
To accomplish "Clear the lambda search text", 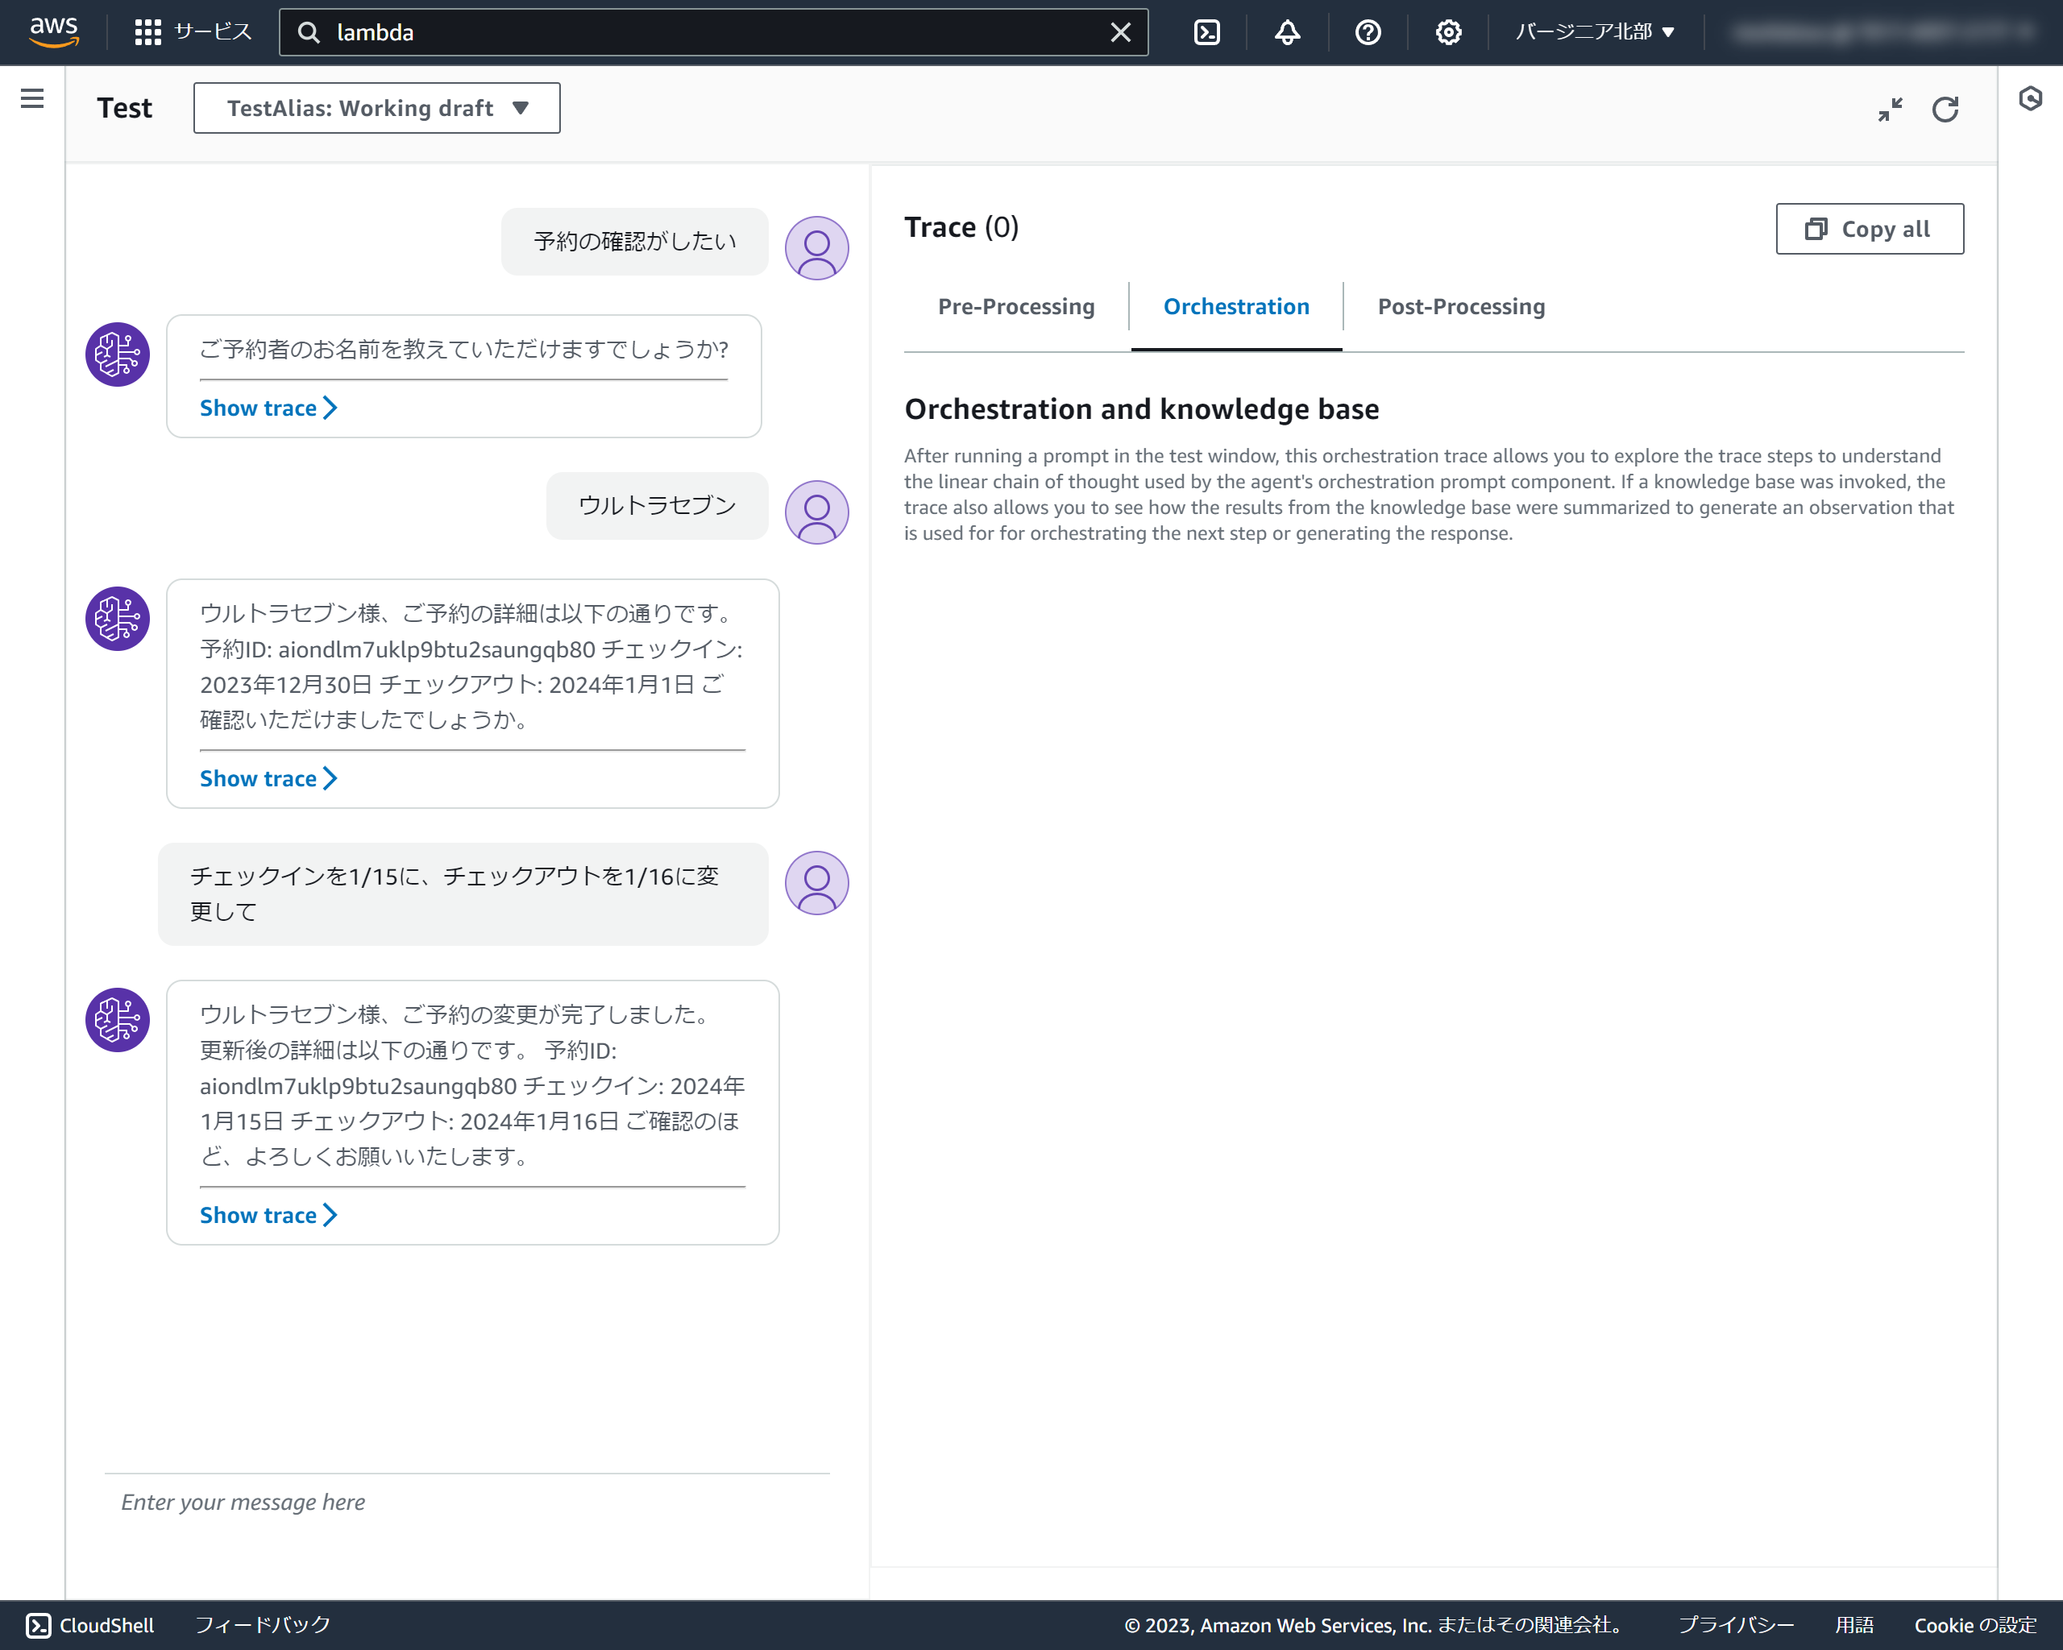I will [x=1120, y=32].
